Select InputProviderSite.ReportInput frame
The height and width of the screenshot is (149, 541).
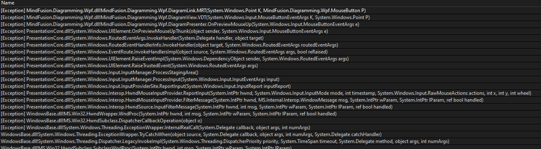270,86
